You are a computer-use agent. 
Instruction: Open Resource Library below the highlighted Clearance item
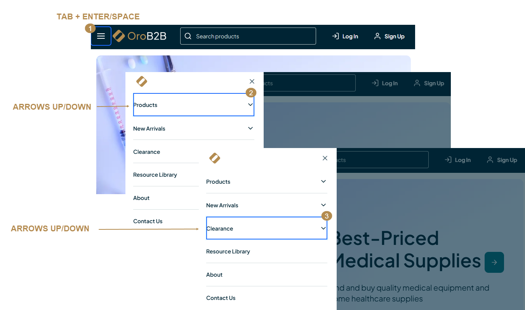228,251
